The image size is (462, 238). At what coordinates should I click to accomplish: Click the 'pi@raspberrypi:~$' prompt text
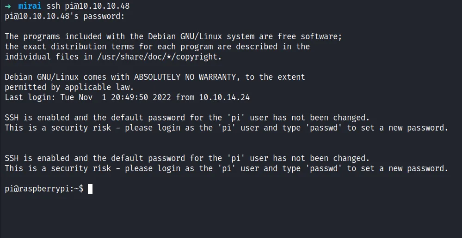(44, 189)
